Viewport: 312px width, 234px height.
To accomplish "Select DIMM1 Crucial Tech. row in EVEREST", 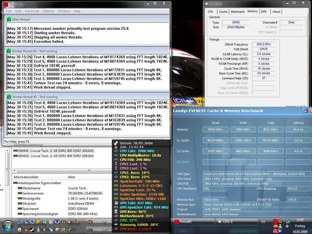I will click(x=53, y=151).
